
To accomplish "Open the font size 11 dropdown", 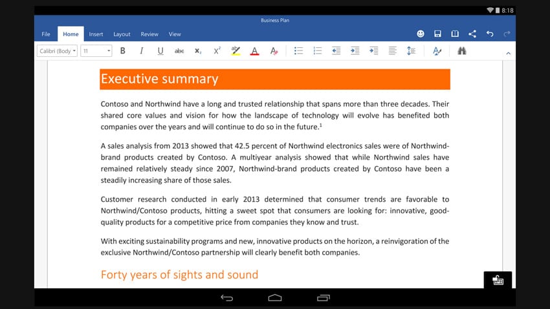I will 96,51.
